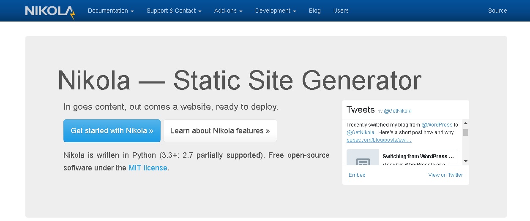
Task: Click Get started with Nikola button
Action: [x=112, y=131]
